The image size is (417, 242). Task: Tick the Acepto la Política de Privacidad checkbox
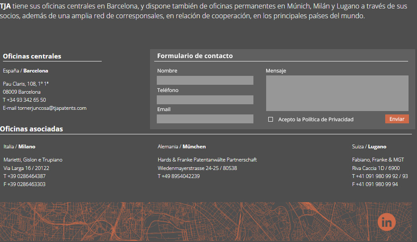(270, 120)
